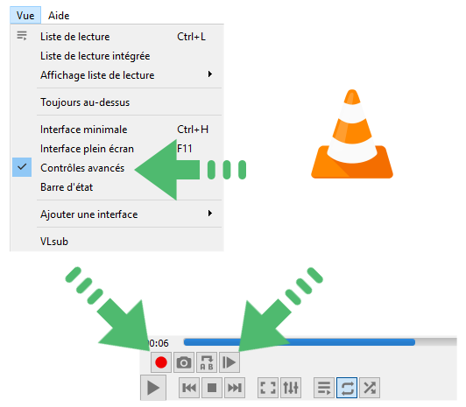Open the extended settings equalizer icon

[x=291, y=388]
